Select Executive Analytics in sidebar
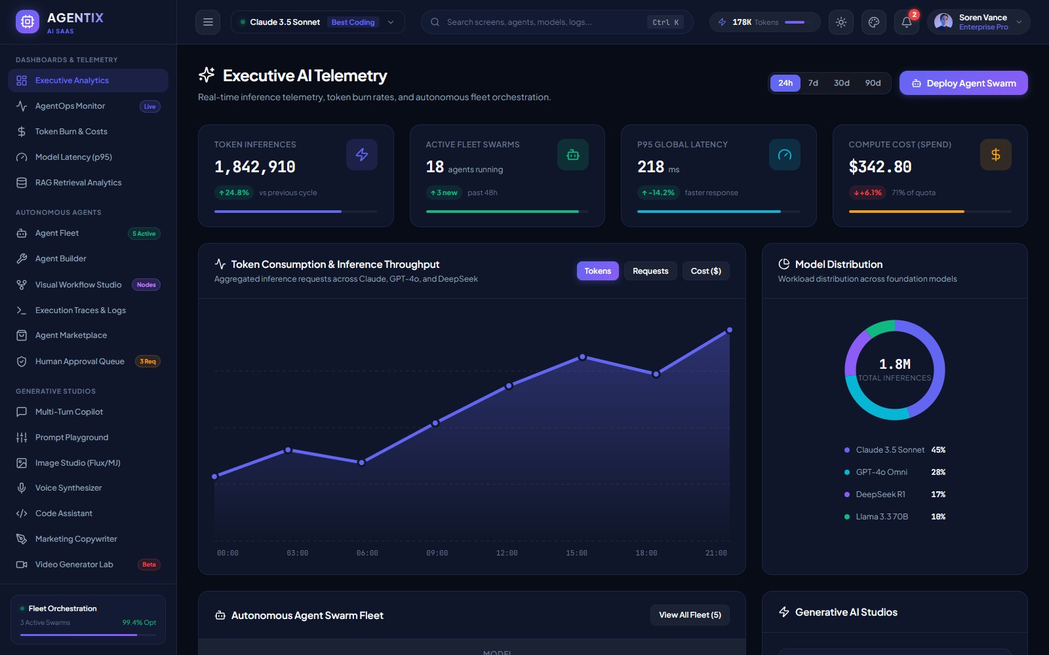 pos(88,81)
